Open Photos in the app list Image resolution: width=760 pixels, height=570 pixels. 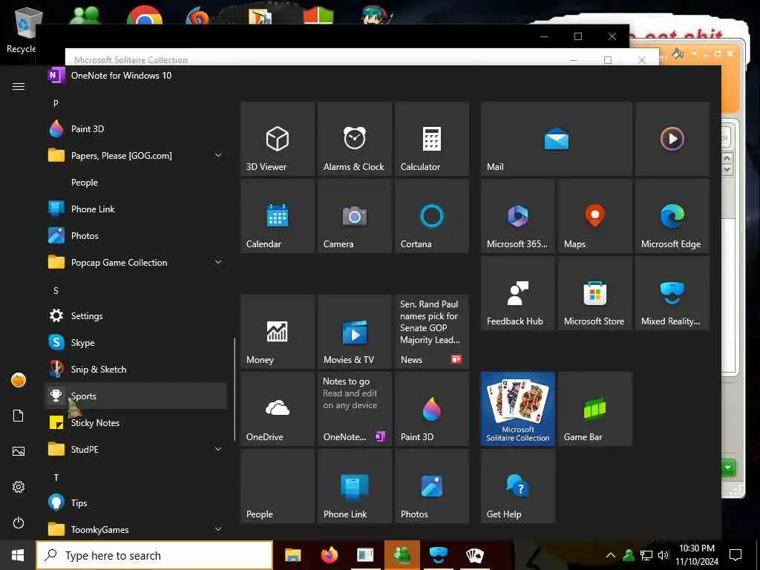click(x=136, y=235)
